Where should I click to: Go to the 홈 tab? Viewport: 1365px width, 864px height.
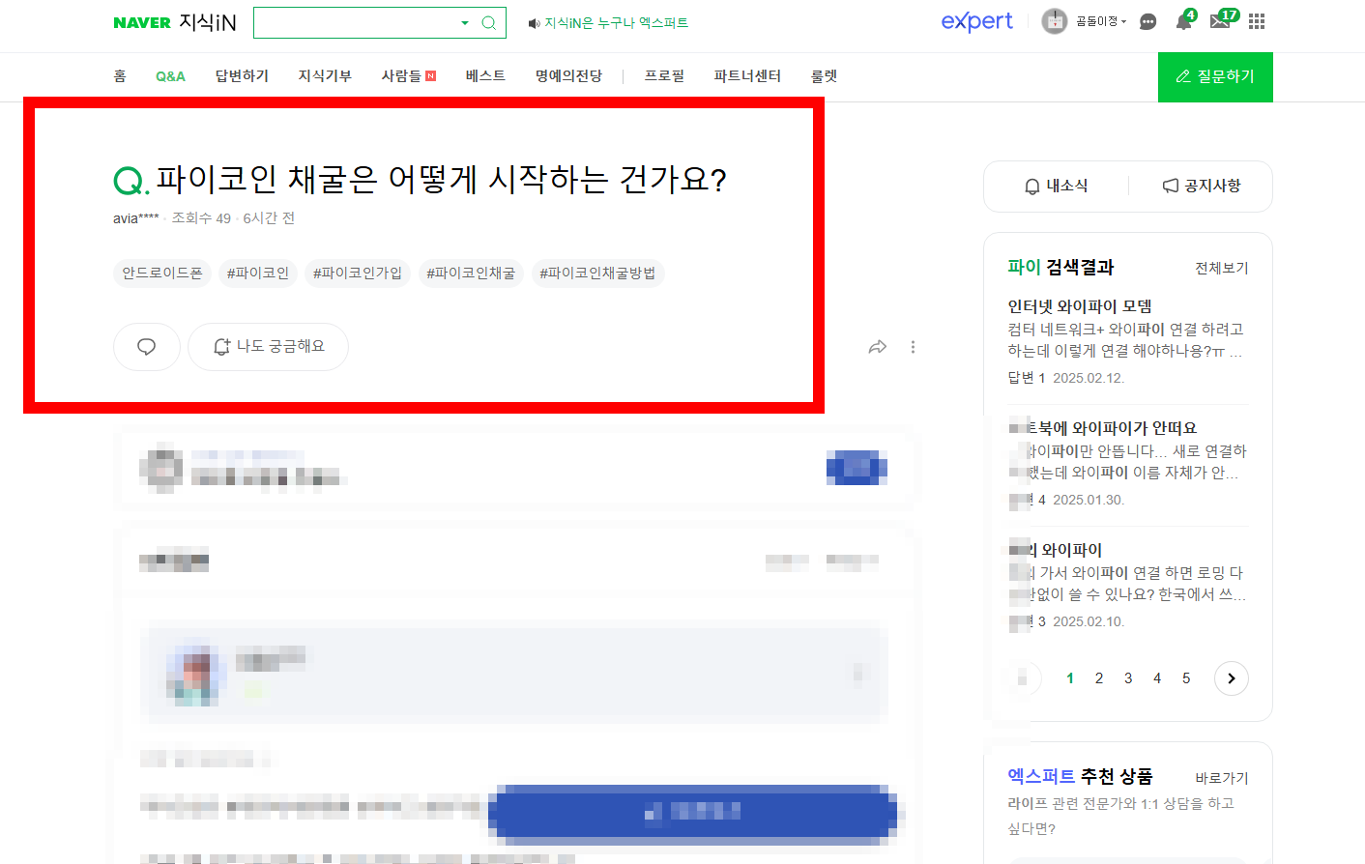point(120,75)
